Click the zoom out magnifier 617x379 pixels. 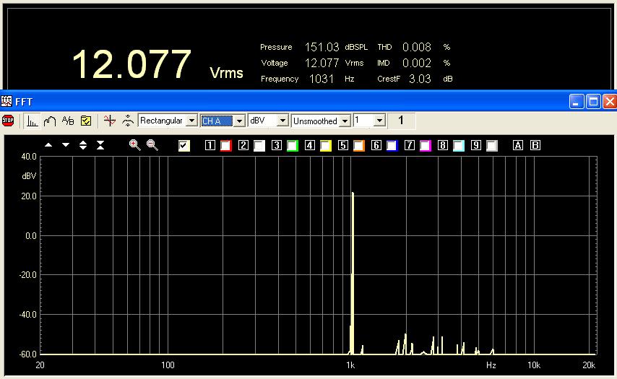(152, 145)
